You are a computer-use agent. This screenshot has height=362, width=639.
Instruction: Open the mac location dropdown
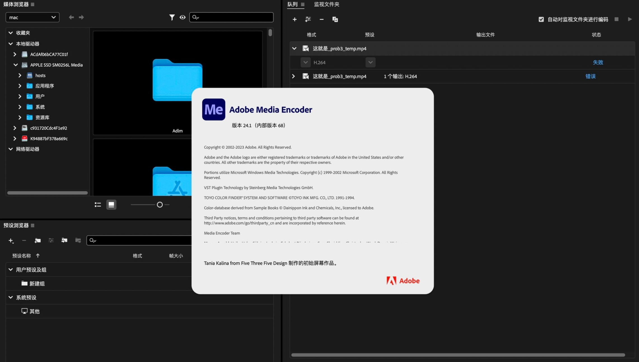(x=32, y=17)
